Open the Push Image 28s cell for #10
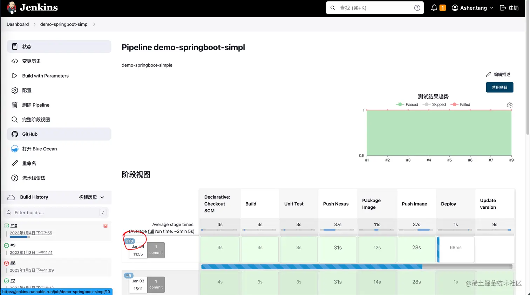Screen dimensions: 530x295 point(416,250)
